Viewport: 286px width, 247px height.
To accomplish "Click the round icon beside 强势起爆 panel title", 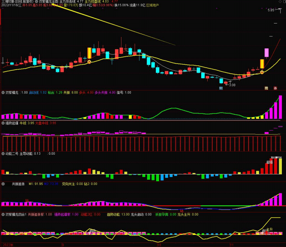I will tap(3, 123).
